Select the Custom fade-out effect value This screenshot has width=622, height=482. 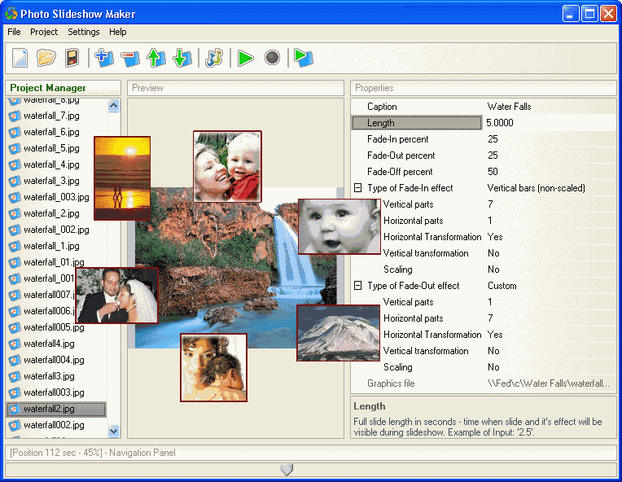tap(502, 286)
